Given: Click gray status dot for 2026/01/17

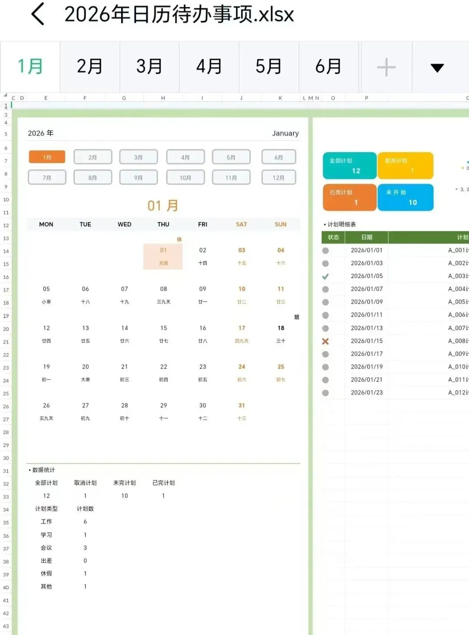Looking at the screenshot, I should [x=325, y=354].
